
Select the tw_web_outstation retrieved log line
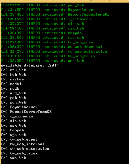pos(54,51)
